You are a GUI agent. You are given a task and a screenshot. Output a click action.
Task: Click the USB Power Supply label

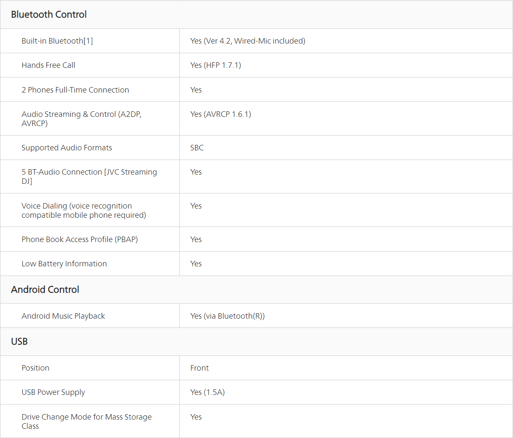pyautogui.click(x=53, y=392)
